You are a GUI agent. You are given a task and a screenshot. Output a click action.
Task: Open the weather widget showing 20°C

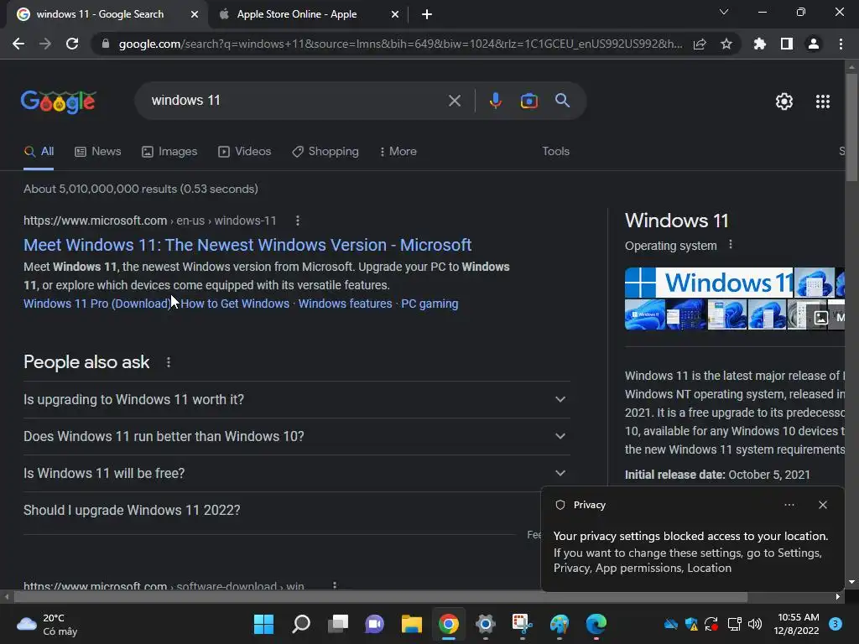(48, 624)
